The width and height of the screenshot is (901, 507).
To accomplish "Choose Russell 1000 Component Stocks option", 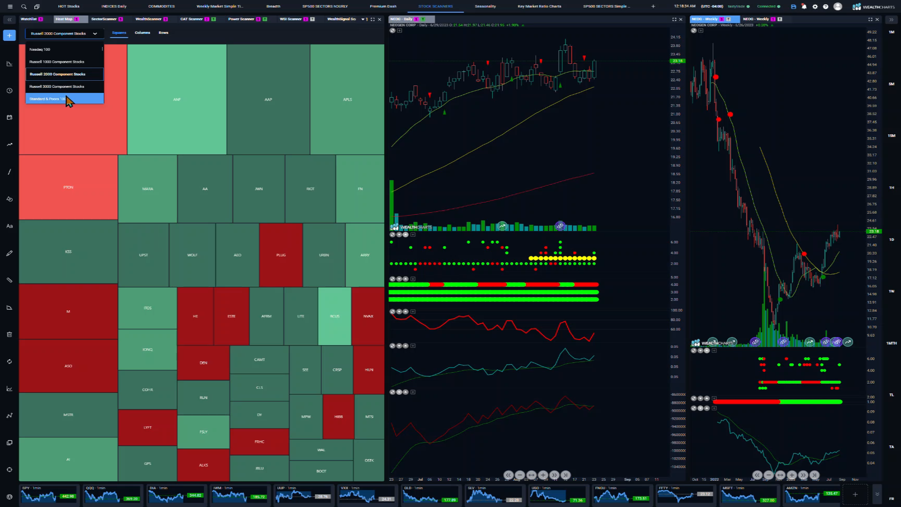I will tap(64, 62).
